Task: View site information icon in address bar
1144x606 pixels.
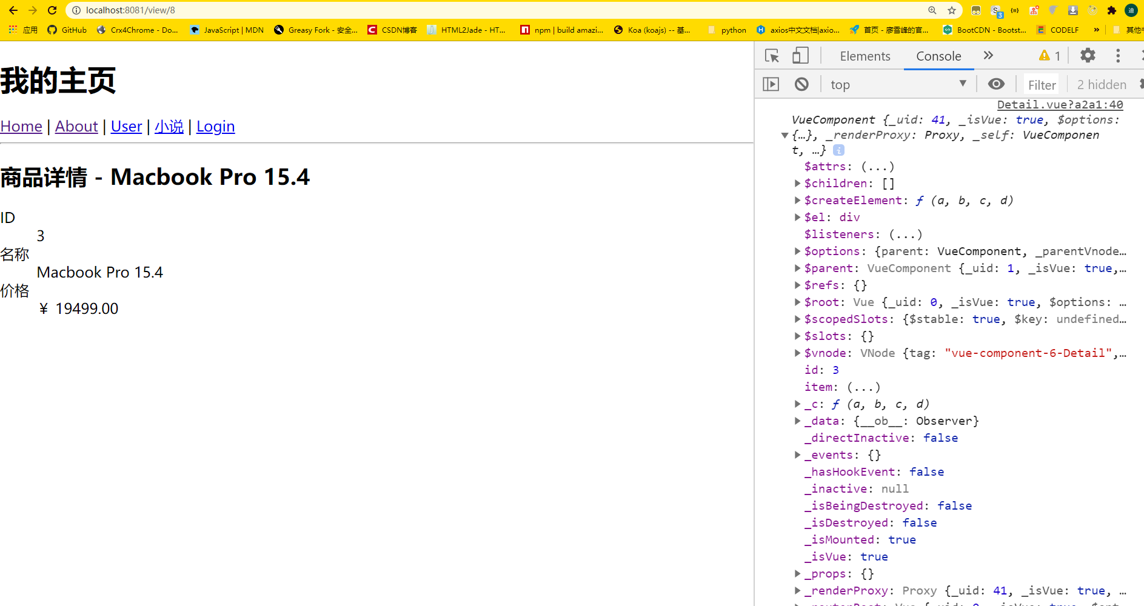Action: [x=76, y=10]
